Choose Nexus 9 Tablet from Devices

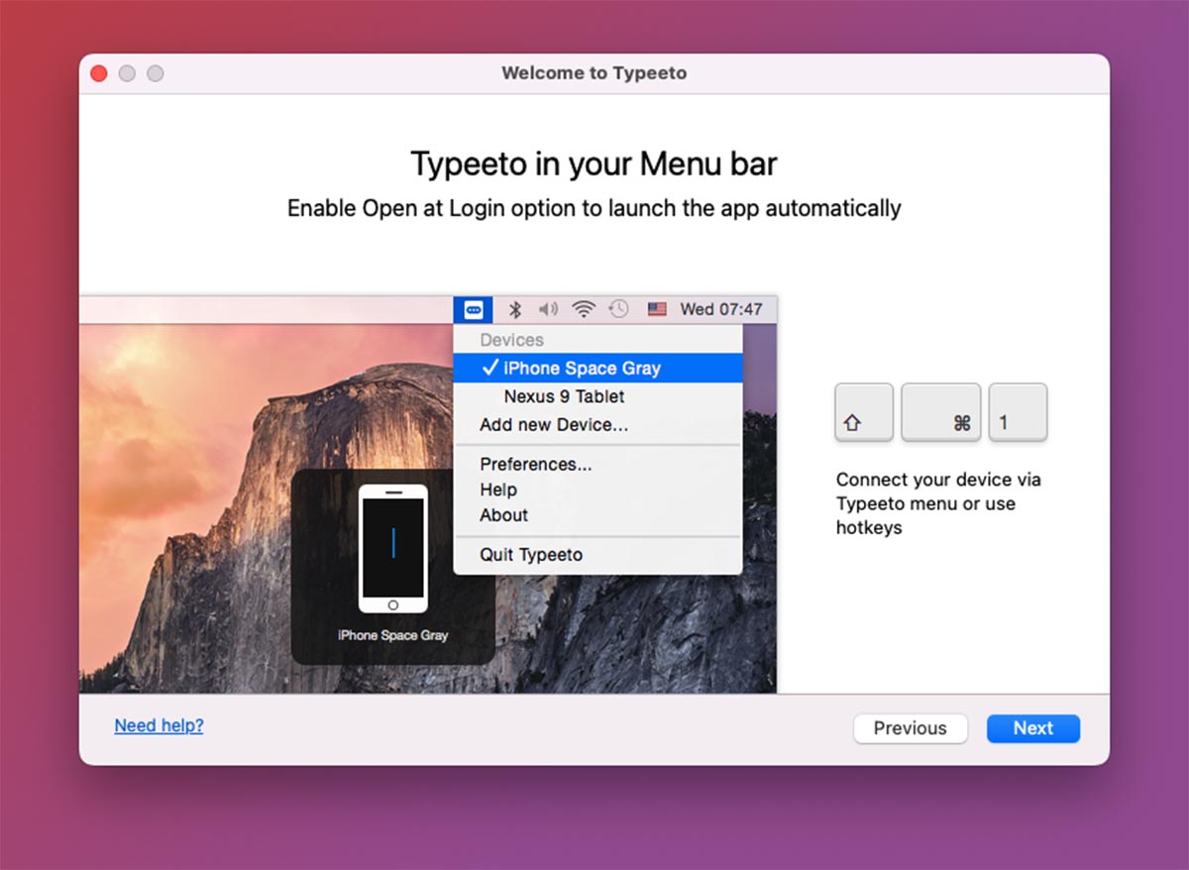564,396
